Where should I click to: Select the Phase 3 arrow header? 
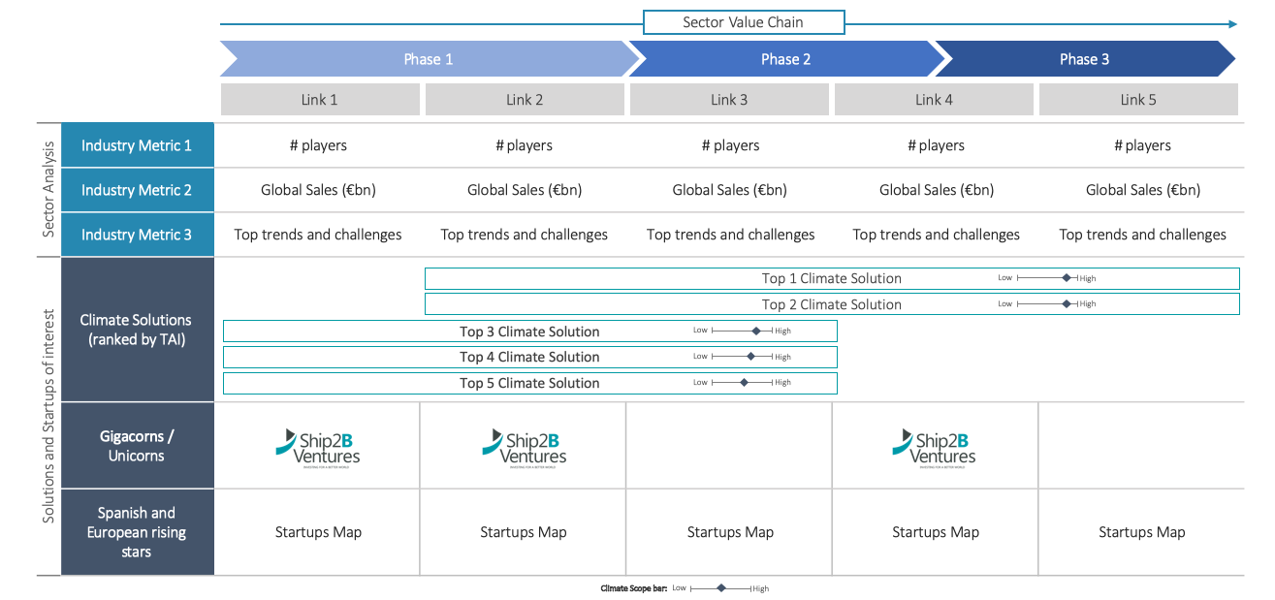1084,59
